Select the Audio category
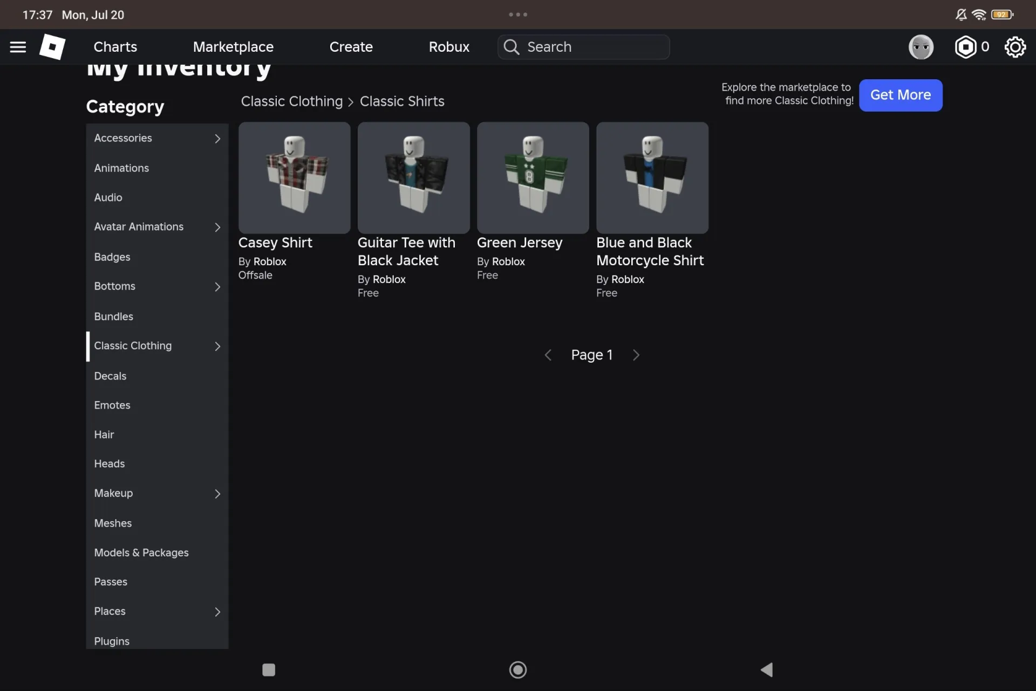 (x=157, y=198)
